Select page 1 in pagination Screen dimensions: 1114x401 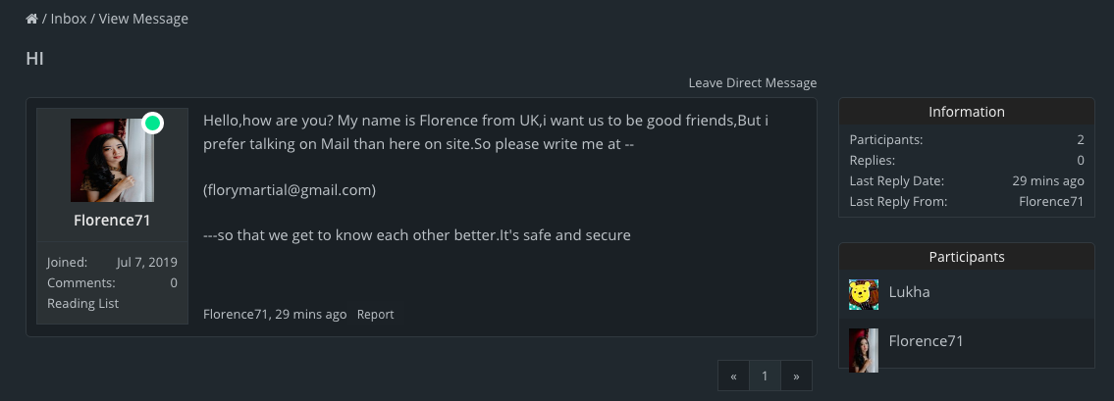click(765, 376)
